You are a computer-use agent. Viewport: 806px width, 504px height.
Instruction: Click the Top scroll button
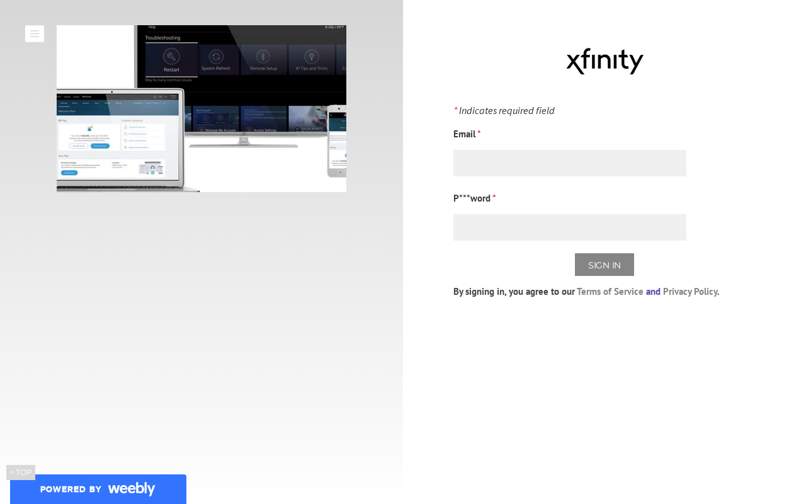click(21, 472)
